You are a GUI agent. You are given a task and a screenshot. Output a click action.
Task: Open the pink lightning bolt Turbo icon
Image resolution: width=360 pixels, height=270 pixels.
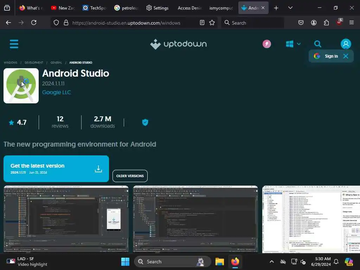point(267,44)
